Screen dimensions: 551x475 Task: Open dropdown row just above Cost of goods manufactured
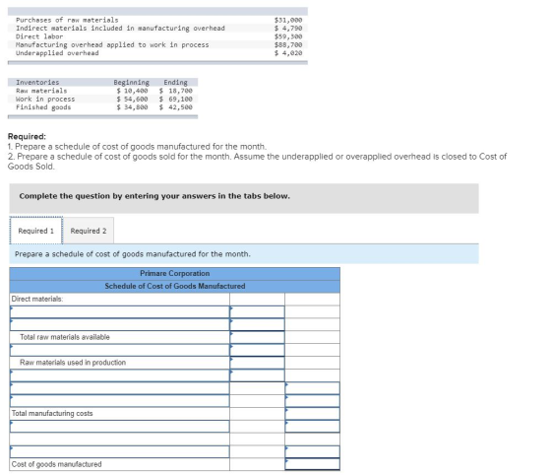(120, 451)
